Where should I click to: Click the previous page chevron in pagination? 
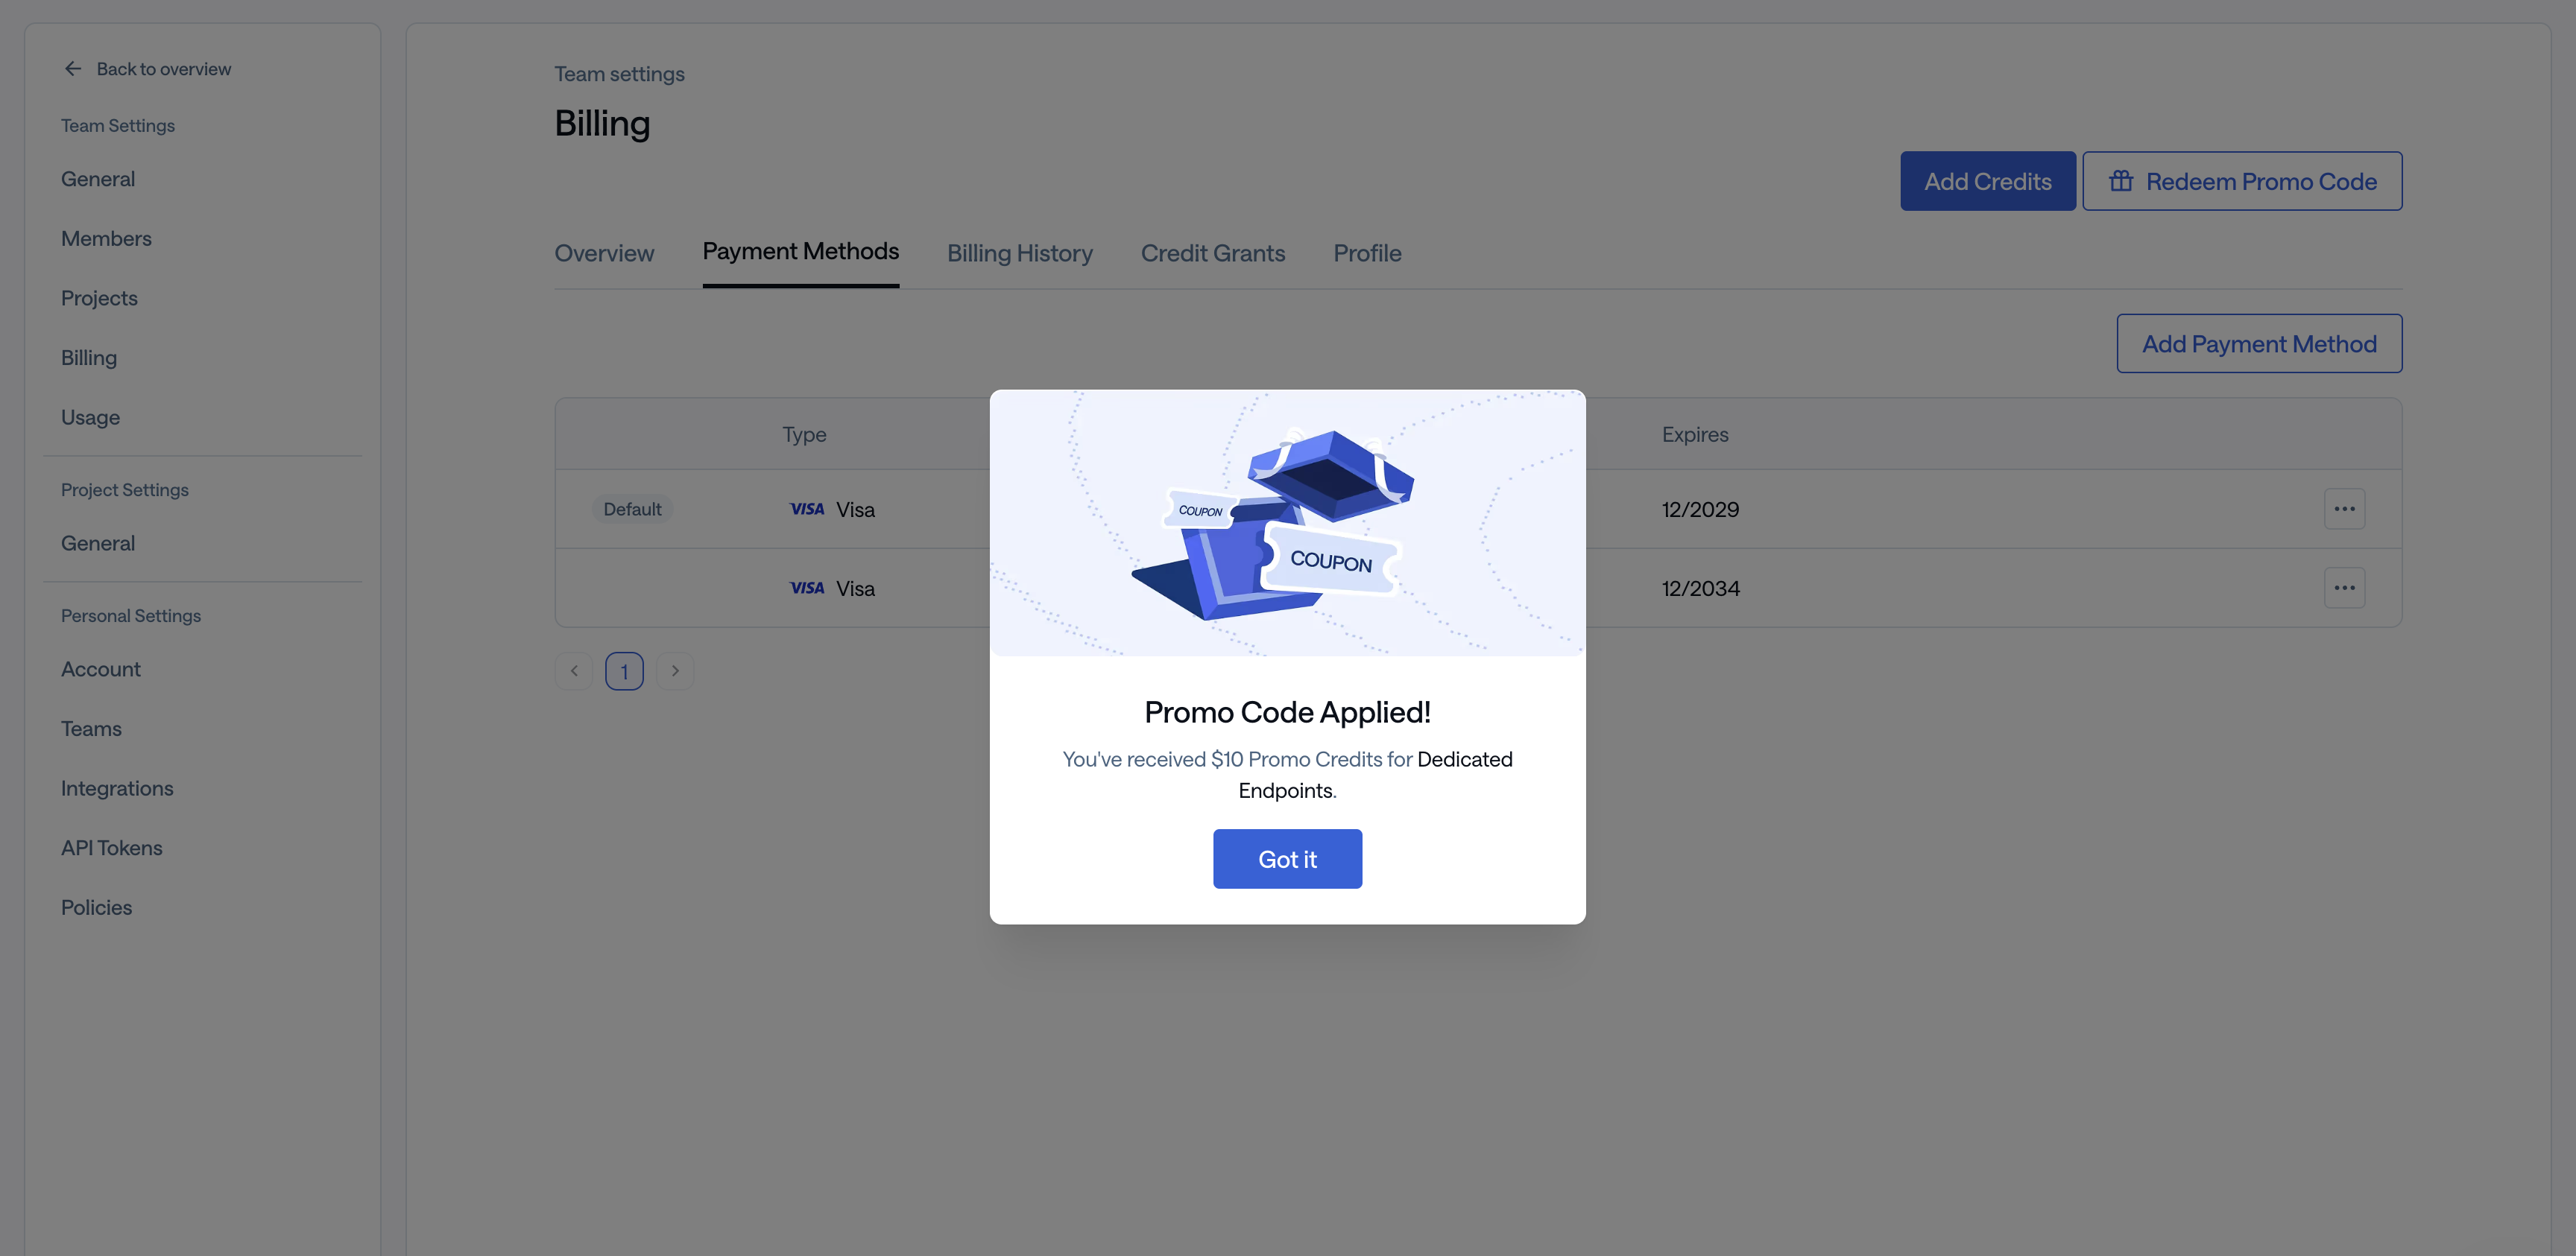click(x=573, y=670)
